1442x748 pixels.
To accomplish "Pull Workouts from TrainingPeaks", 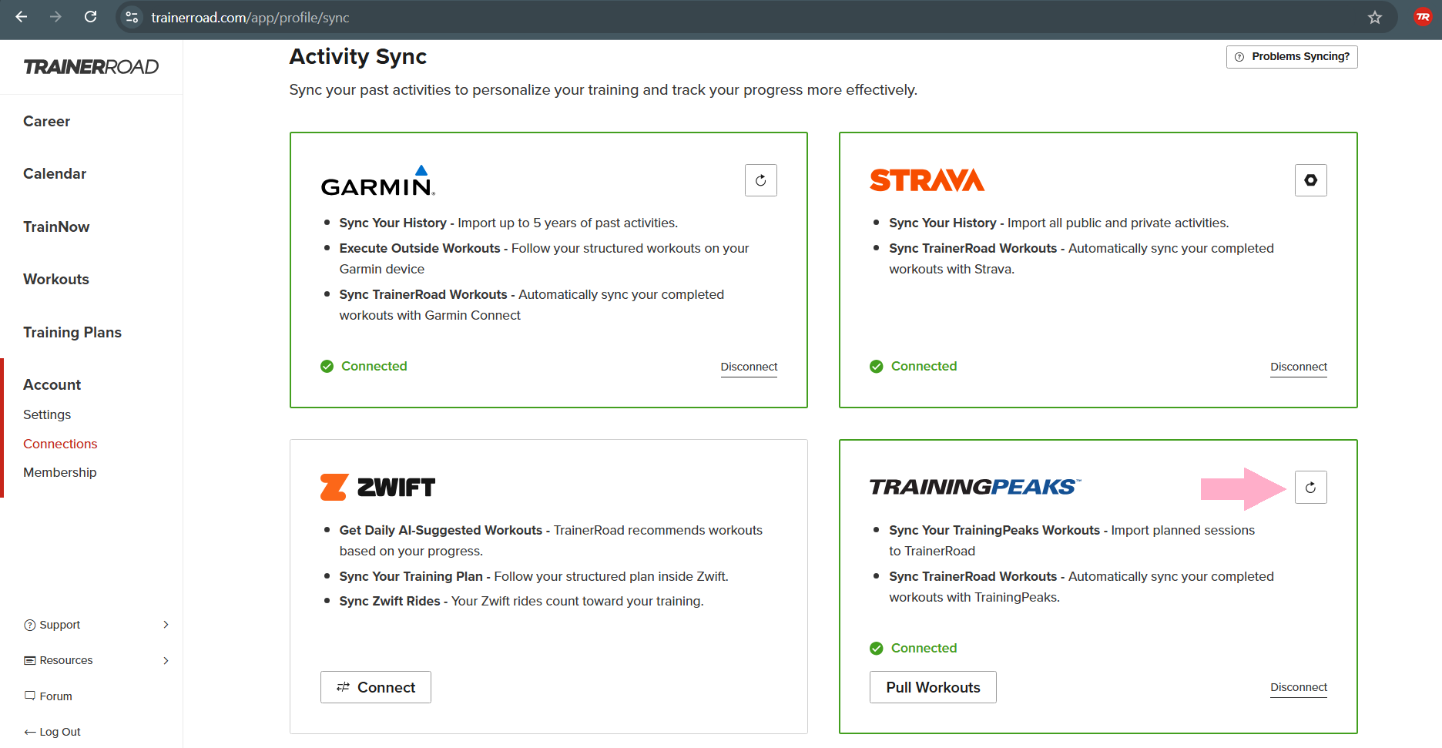I will pyautogui.click(x=933, y=687).
